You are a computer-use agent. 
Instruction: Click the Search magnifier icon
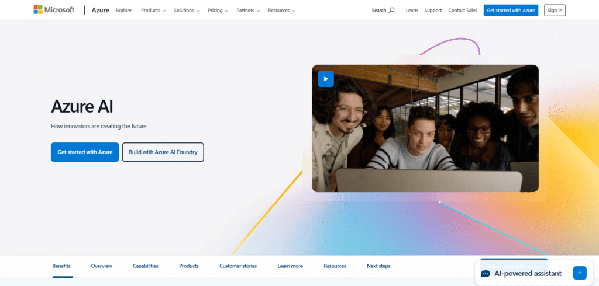click(391, 11)
